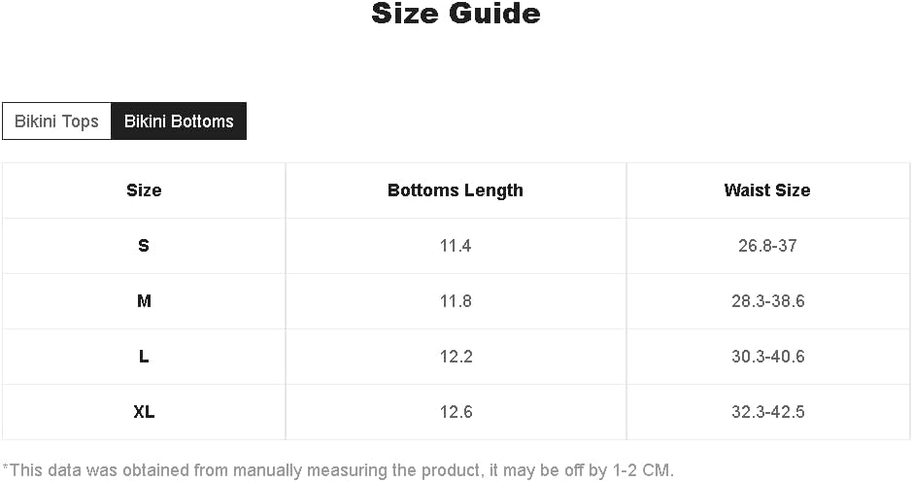Select the M size row label
Image resolution: width=913 pixels, height=482 pixels.
click(144, 301)
